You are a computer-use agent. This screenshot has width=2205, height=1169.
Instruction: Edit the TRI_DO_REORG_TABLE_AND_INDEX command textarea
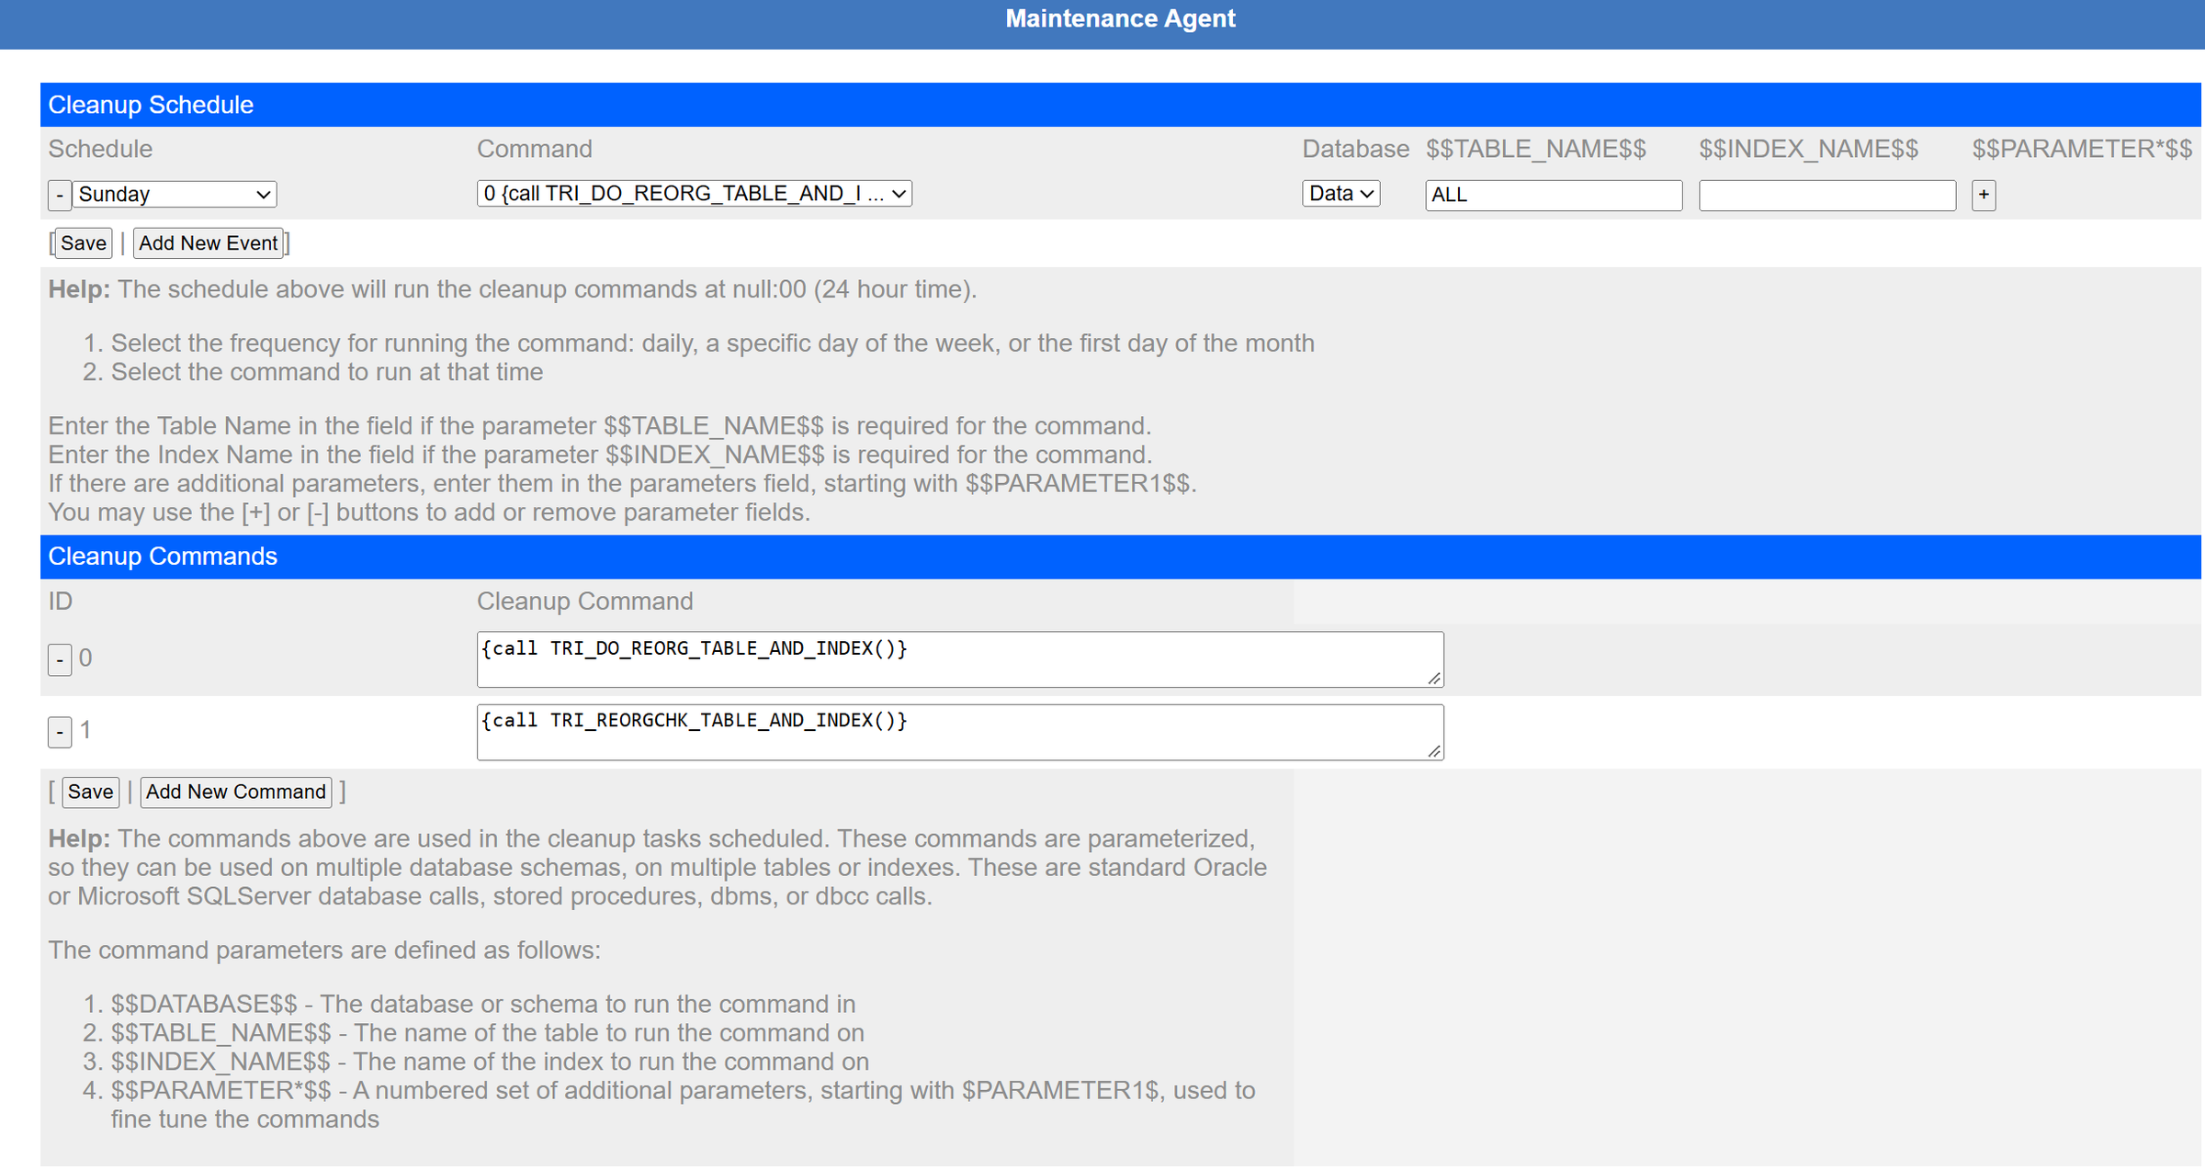click(x=959, y=659)
